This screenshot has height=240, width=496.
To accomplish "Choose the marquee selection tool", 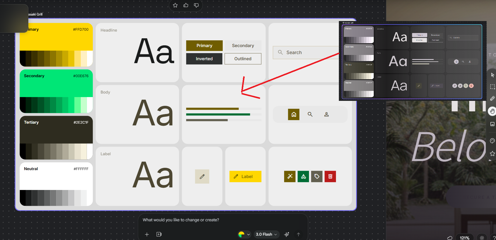I will (x=492, y=87).
